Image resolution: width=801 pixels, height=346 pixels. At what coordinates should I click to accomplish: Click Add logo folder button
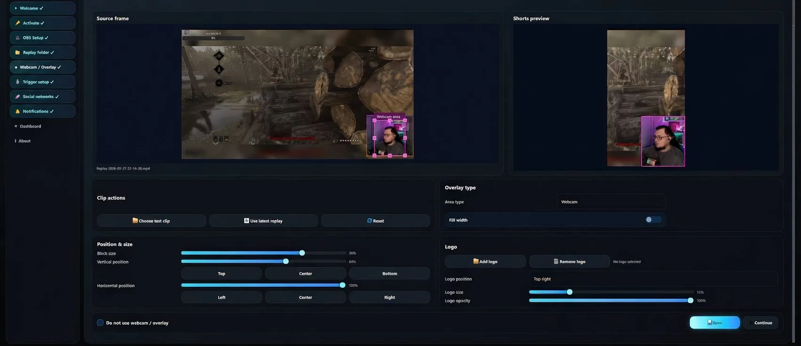485,261
